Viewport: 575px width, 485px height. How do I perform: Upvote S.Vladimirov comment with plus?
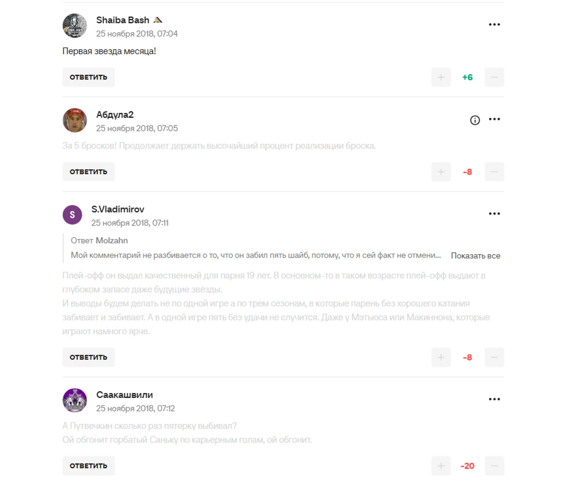[x=441, y=357]
